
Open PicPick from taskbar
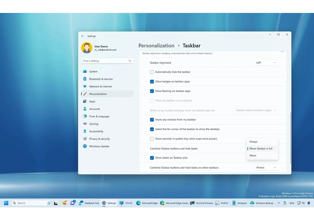(x=222, y=203)
